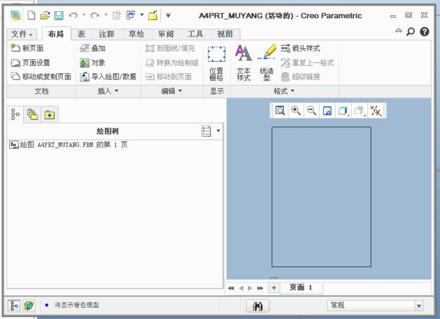This screenshot has width=440, height=319.
Task: Open 文本样式 text style
Action: pos(243,63)
